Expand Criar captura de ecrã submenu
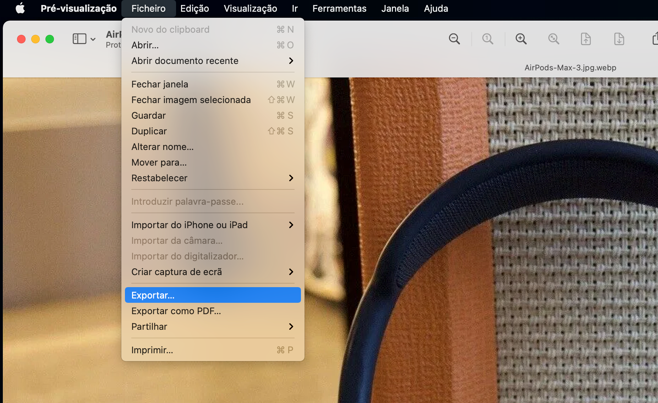Viewport: 658px width, 403px height. 212,272
